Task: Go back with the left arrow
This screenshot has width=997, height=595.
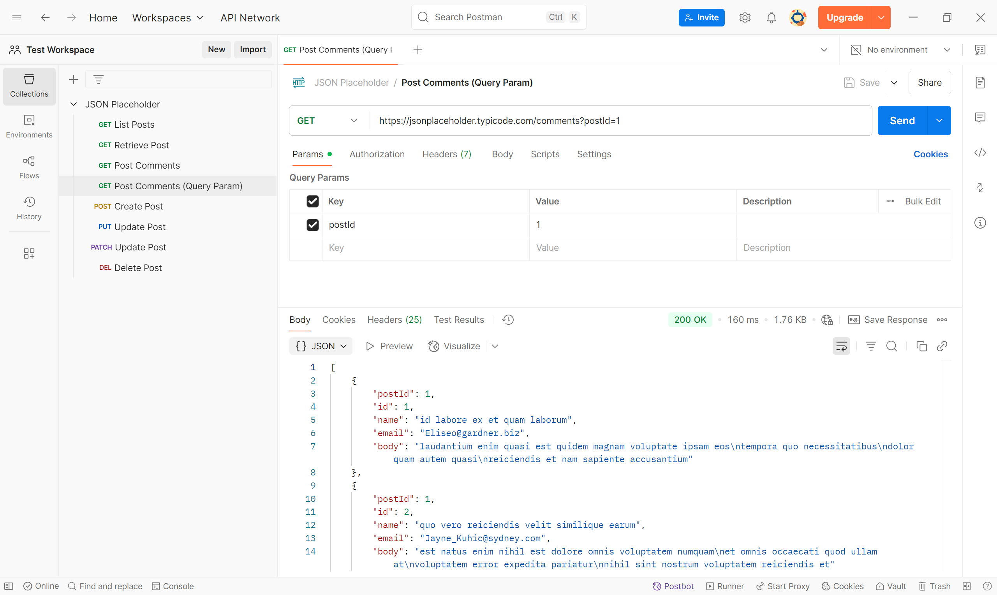Action: click(45, 18)
